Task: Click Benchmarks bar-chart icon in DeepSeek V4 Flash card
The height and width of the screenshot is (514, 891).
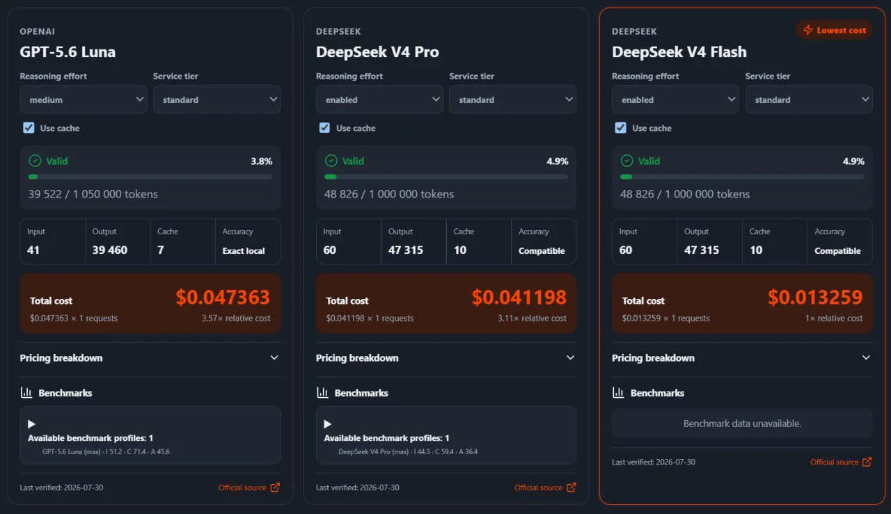Action: [x=618, y=393]
